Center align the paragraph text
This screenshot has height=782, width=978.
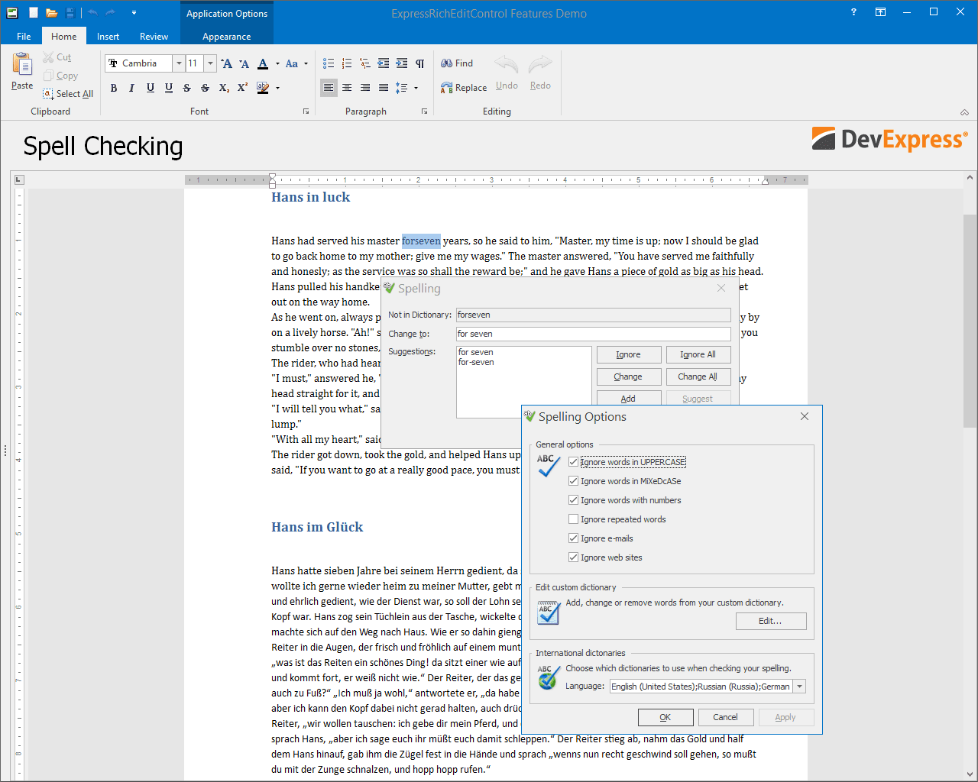pyautogui.click(x=347, y=88)
